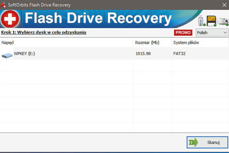The width and height of the screenshot is (229, 153).
Task: Click the SoftOrbits app icon in title bar
Action: click(4, 5)
